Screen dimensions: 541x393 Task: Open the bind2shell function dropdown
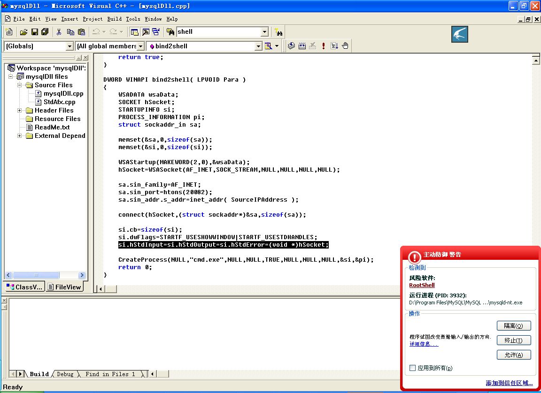click(x=259, y=46)
